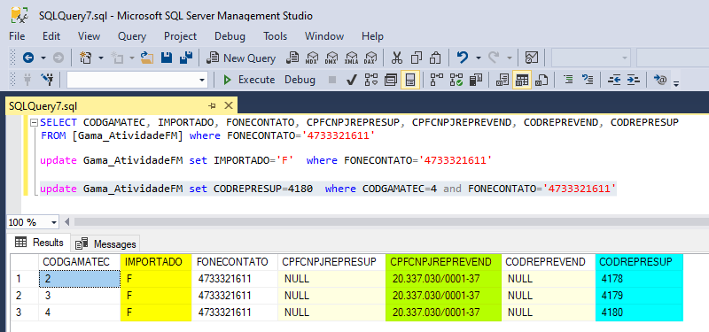The image size is (709, 332).
Task: Click the New Query button
Action: coord(240,58)
